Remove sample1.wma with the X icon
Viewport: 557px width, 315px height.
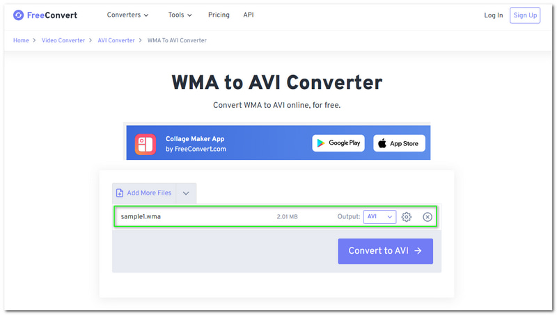click(x=427, y=217)
